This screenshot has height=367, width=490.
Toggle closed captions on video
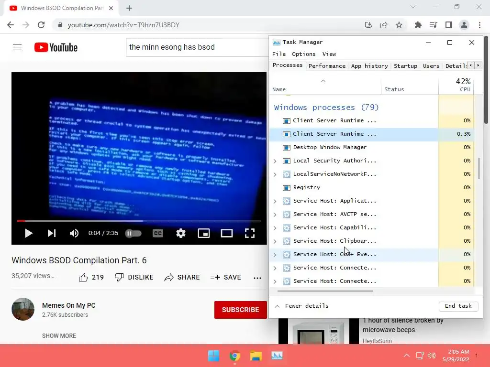coord(158,233)
